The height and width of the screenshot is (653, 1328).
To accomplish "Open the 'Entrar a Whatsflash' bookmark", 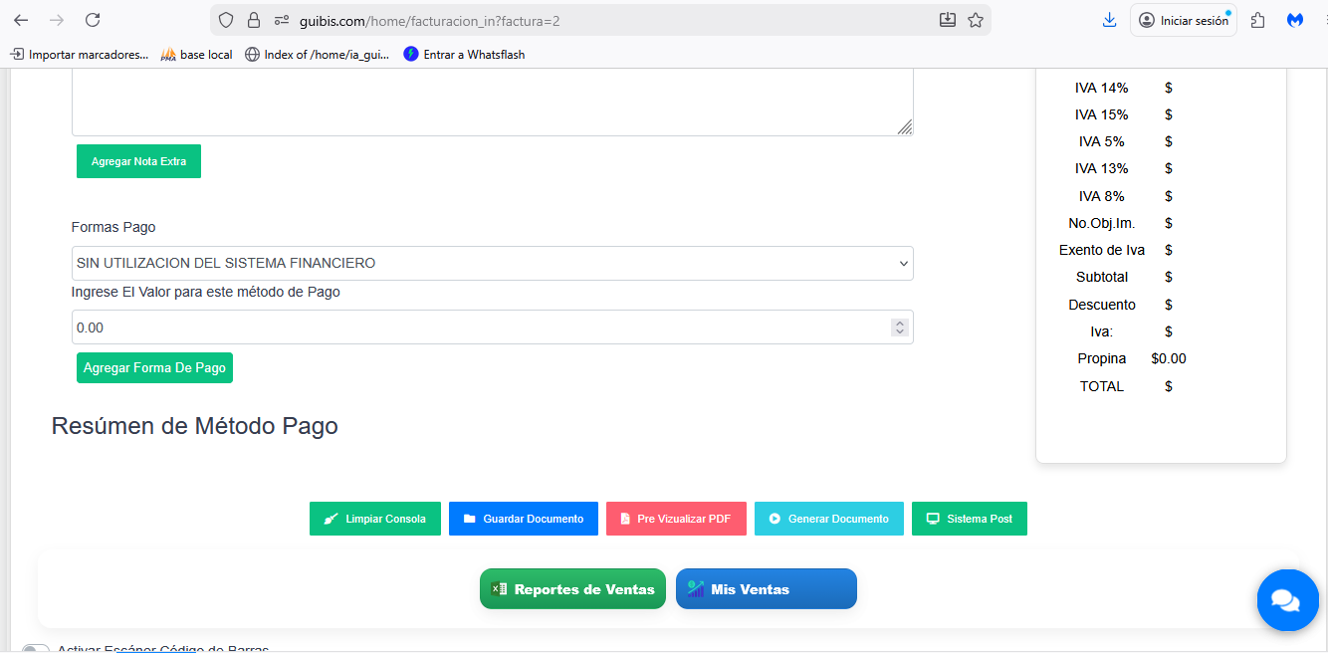I will coord(464,55).
